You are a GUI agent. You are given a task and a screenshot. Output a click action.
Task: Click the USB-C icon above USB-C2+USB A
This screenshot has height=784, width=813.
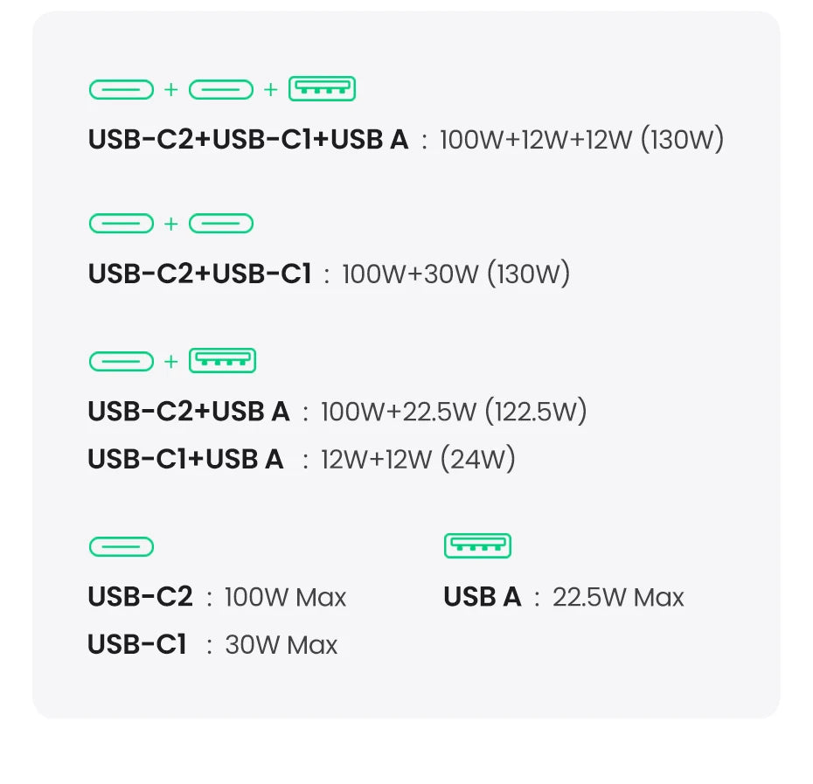coord(122,361)
